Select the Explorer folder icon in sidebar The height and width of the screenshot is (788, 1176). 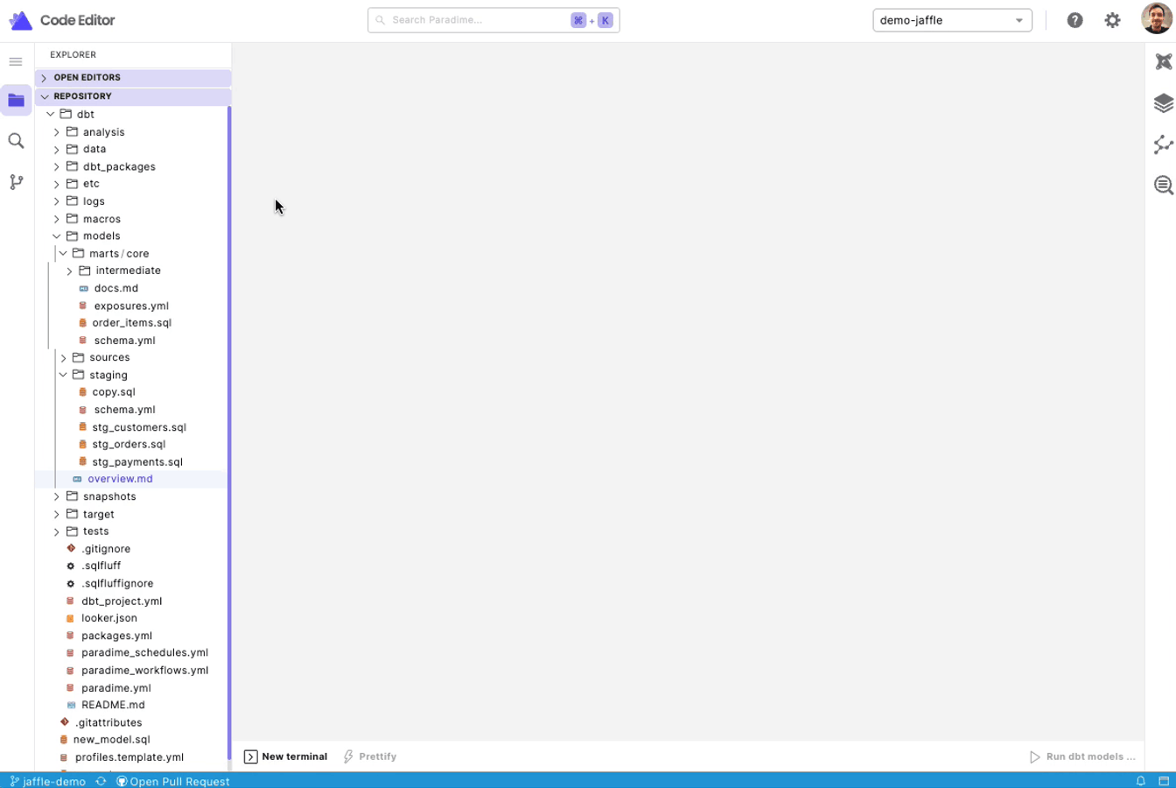[16, 101]
